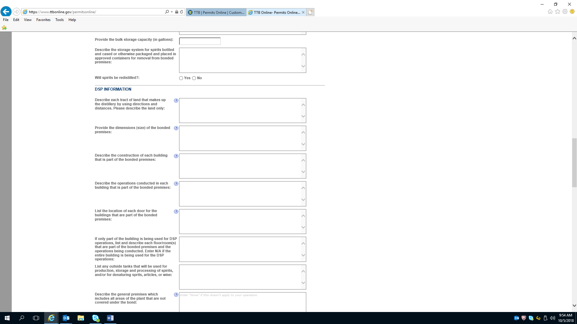Click the page refresh icon in address bar

pos(182,12)
